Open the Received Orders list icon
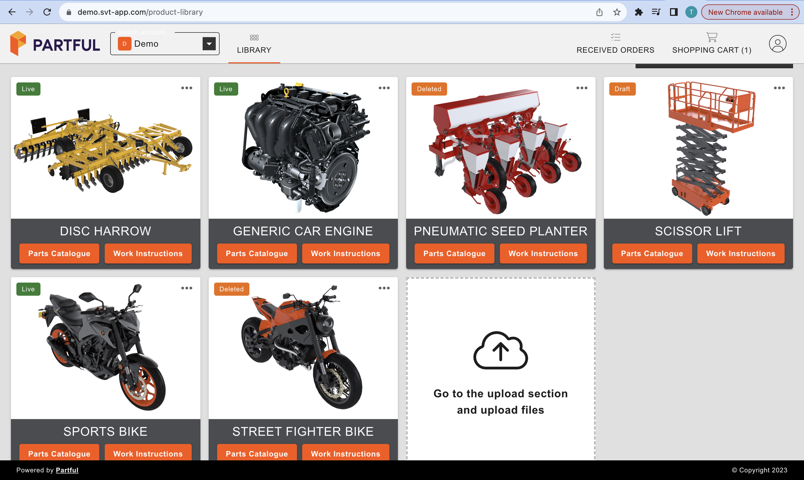 (x=615, y=37)
